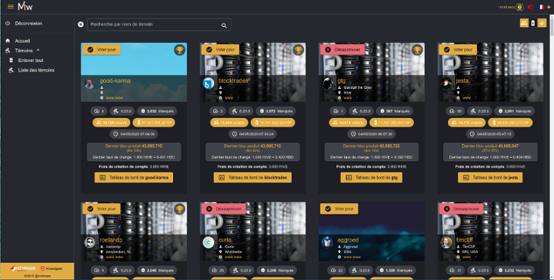Click Déconnexion in sidebar
Screen dimensions: 554x280
[x=28, y=23]
